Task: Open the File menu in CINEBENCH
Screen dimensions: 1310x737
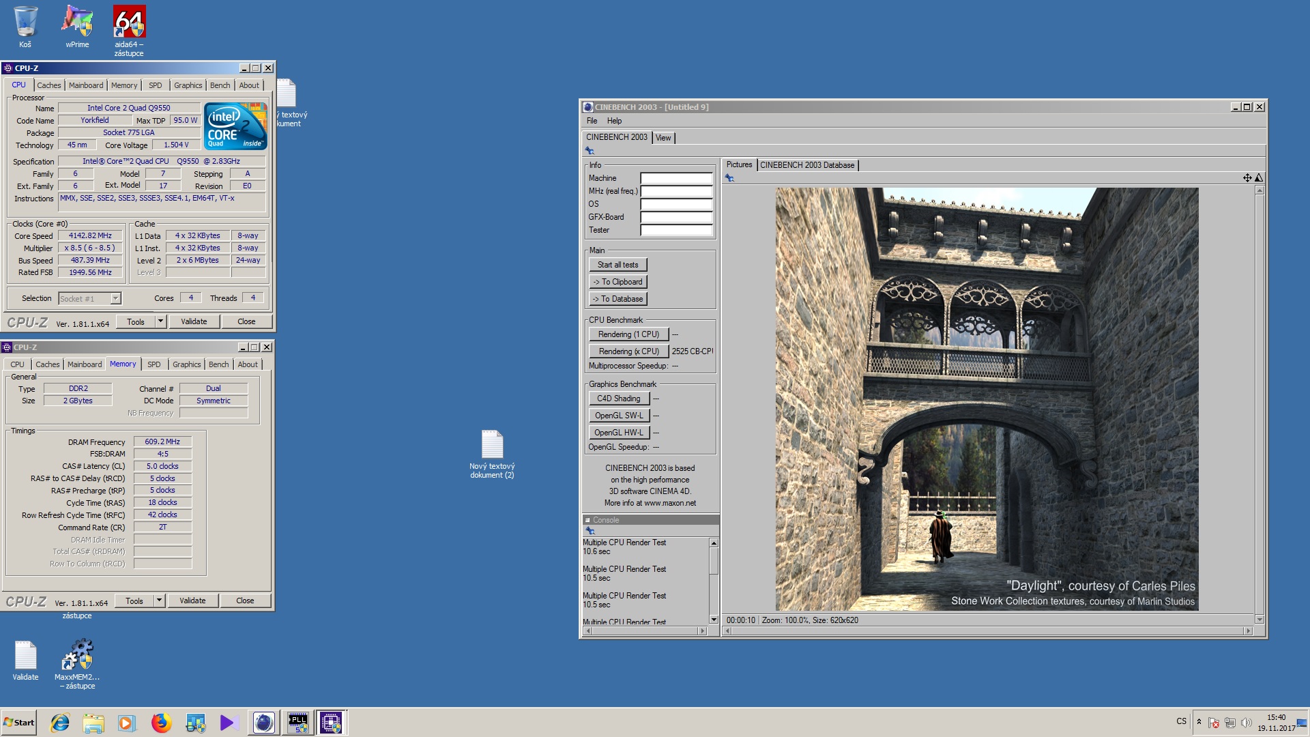Action: point(592,121)
